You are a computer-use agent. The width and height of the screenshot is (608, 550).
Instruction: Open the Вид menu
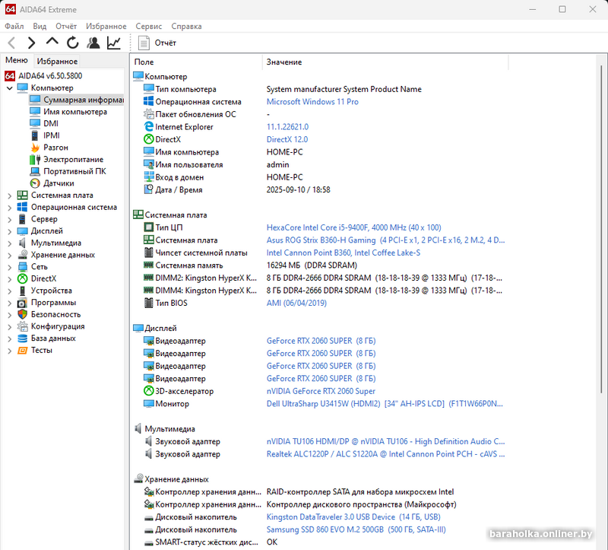(x=40, y=27)
